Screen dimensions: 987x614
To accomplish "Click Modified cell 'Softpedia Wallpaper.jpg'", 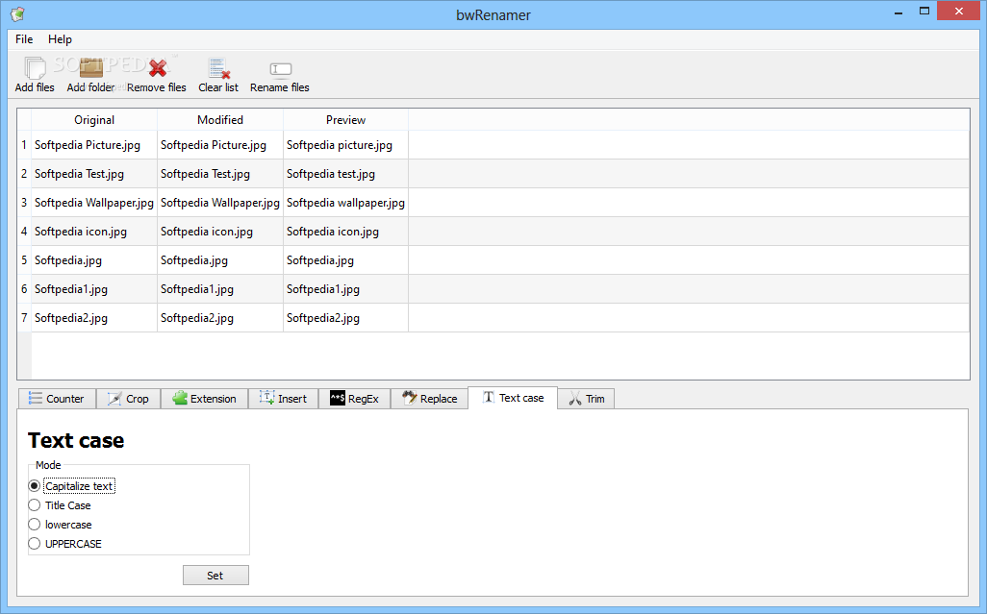I will point(220,203).
